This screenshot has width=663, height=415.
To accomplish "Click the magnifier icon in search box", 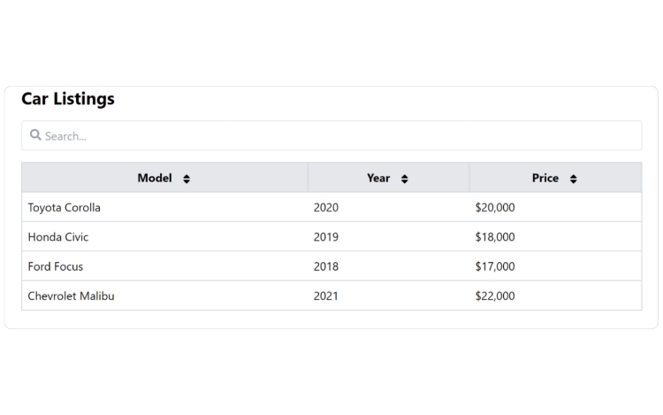I will 35,135.
